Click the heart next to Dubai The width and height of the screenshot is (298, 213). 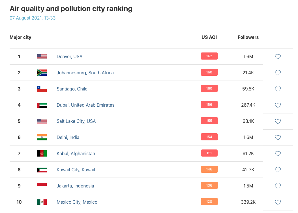click(278, 105)
